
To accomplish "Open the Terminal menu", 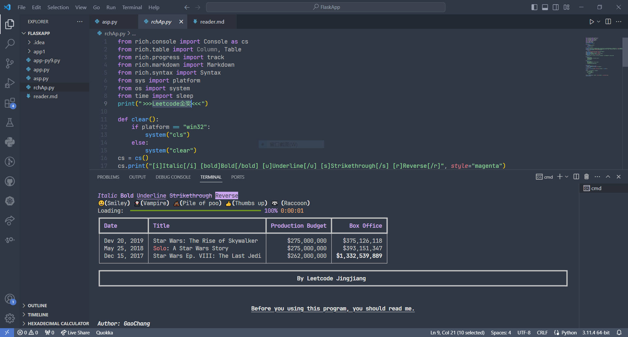I will (x=132, y=7).
